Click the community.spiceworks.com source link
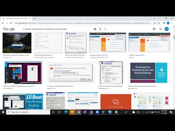The image size is (175, 131). pyautogui.click(x=99, y=58)
